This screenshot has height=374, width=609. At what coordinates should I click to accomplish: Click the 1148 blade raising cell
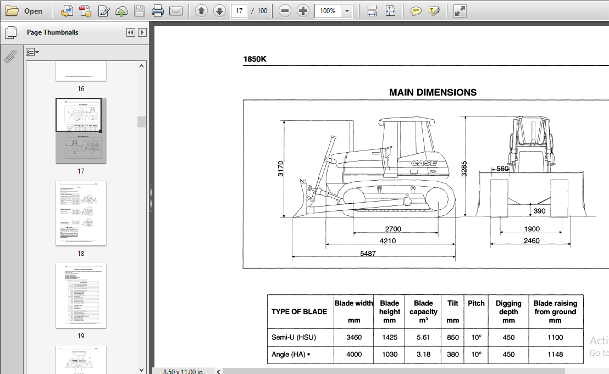[x=555, y=354]
